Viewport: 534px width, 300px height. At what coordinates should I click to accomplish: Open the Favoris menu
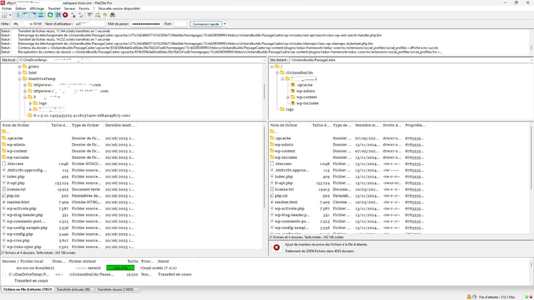pos(84,8)
